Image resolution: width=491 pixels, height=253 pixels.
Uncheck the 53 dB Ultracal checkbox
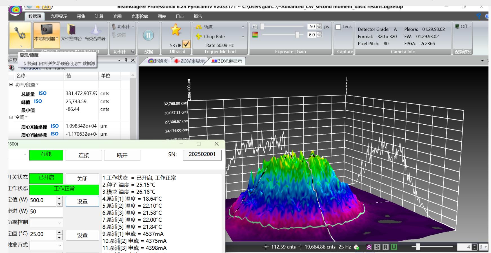tap(186, 44)
